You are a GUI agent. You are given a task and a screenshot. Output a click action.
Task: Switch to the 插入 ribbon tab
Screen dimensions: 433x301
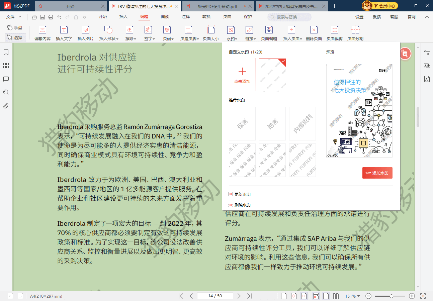[x=123, y=17]
